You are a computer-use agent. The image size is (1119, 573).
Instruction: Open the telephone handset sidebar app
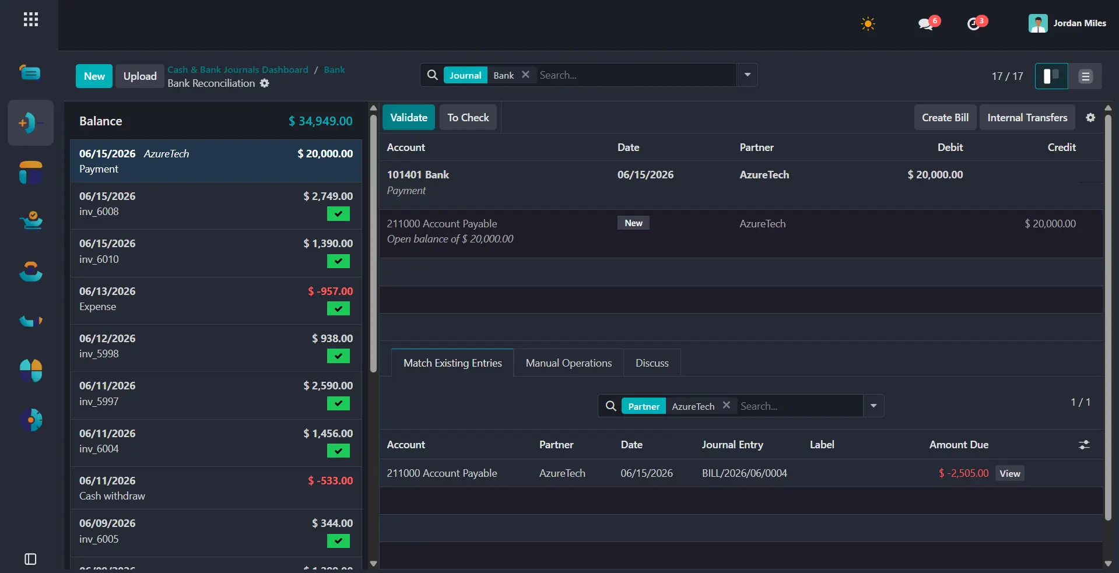coord(30,271)
